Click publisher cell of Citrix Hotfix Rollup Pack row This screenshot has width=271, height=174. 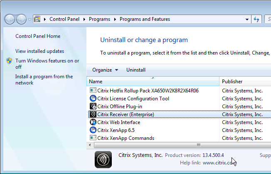coord(242,91)
